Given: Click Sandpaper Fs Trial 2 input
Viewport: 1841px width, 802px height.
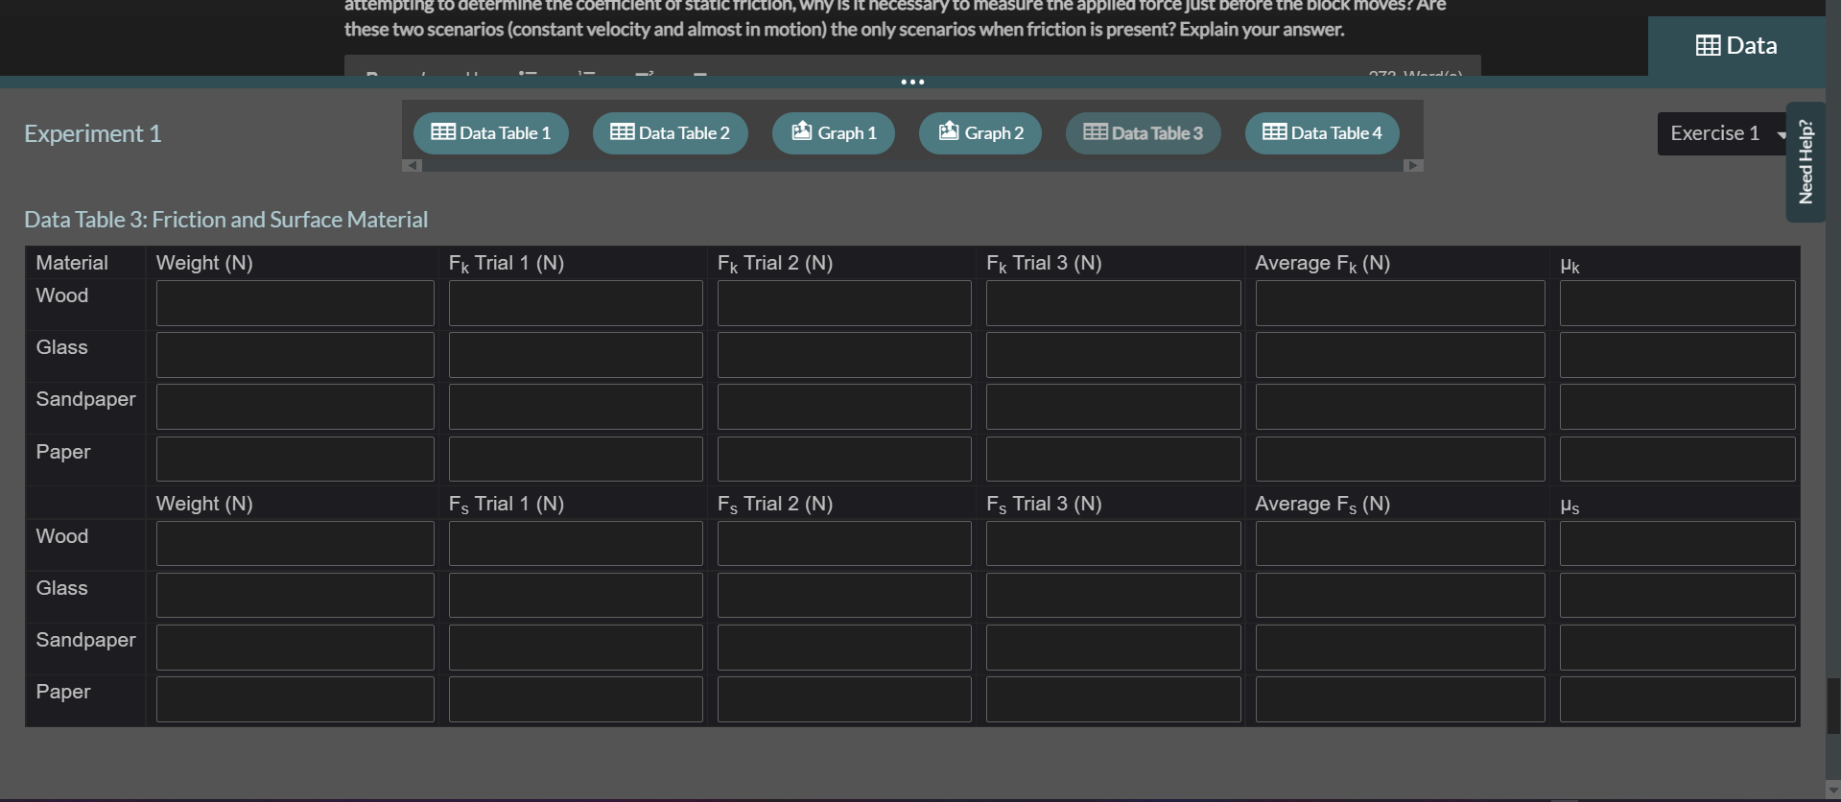Looking at the screenshot, I should [844, 648].
